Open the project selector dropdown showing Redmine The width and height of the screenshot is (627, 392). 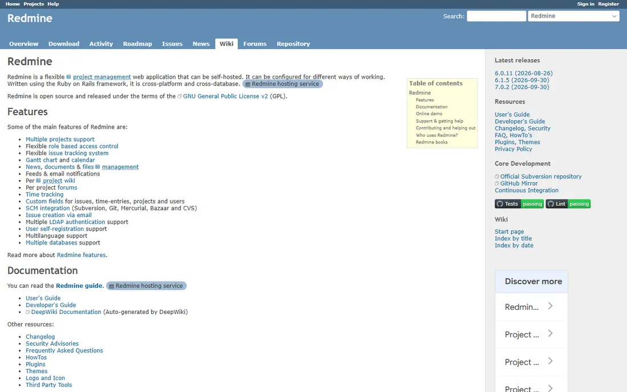[573, 16]
